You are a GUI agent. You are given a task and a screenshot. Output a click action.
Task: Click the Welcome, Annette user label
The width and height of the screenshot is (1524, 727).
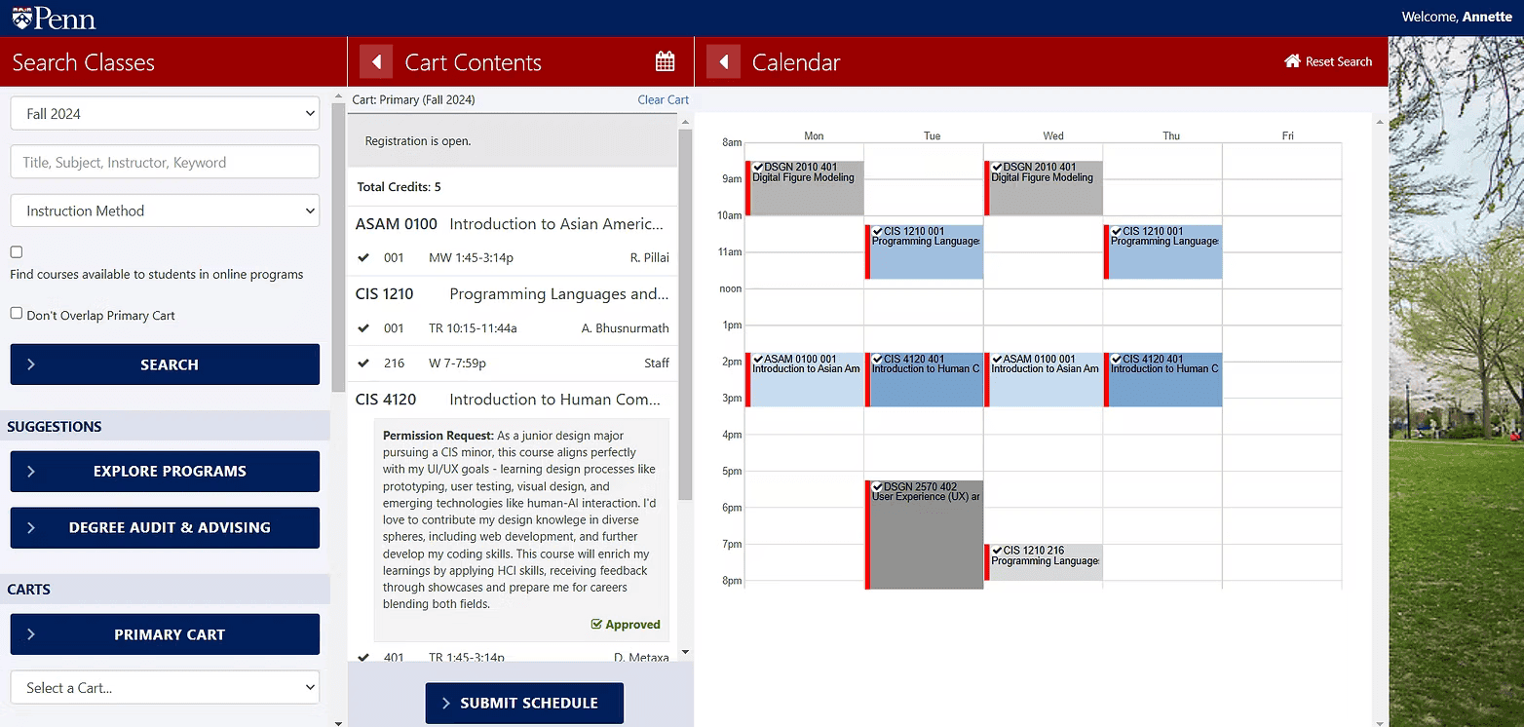coord(1457,17)
